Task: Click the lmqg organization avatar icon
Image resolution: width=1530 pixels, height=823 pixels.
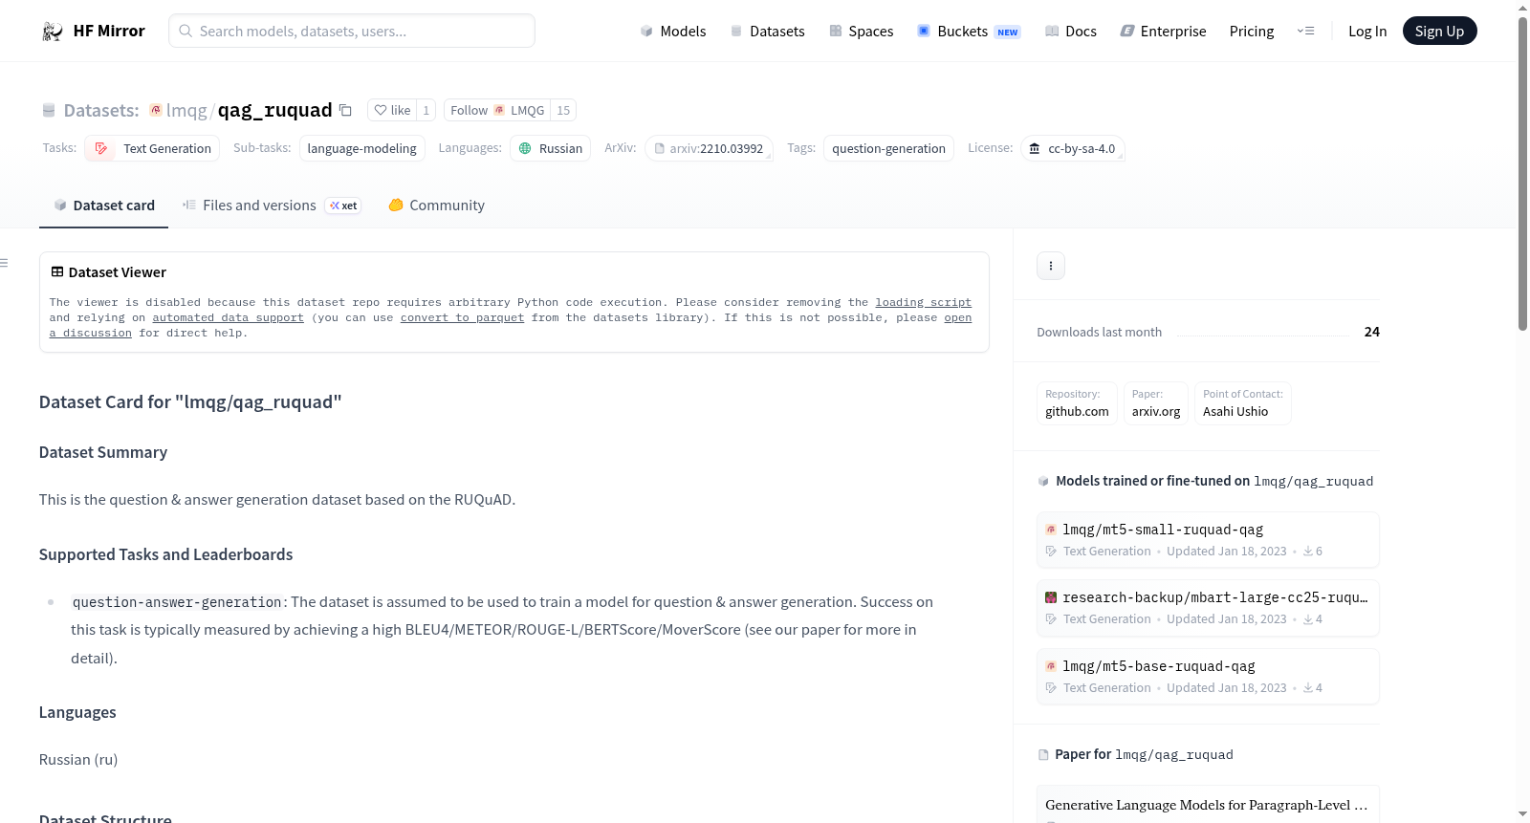Action: tap(156, 110)
